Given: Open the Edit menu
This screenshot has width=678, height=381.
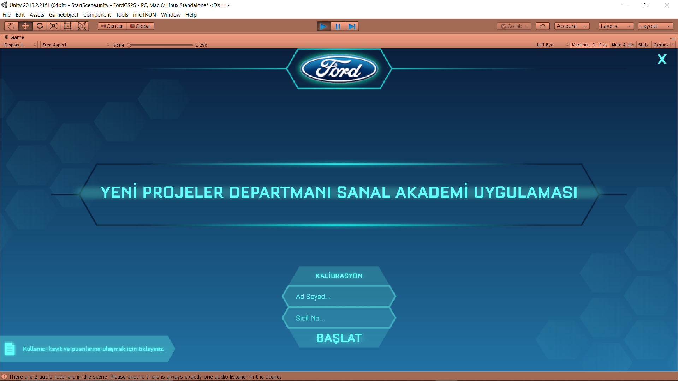Looking at the screenshot, I should click(x=20, y=15).
